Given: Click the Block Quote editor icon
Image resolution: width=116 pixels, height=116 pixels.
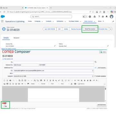Looking at the screenshot, I should coord(78,81).
